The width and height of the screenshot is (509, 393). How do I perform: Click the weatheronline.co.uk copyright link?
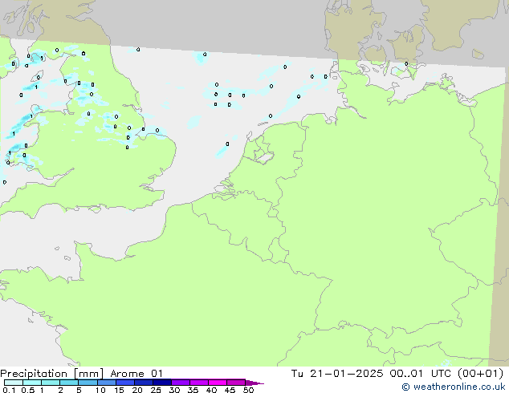[x=454, y=387]
